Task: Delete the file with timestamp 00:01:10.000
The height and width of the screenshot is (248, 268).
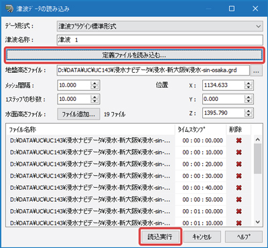Action: pos(239,223)
